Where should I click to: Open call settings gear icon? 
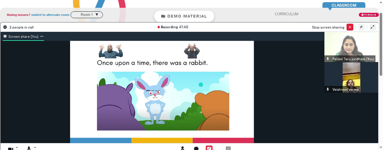(5, 27)
